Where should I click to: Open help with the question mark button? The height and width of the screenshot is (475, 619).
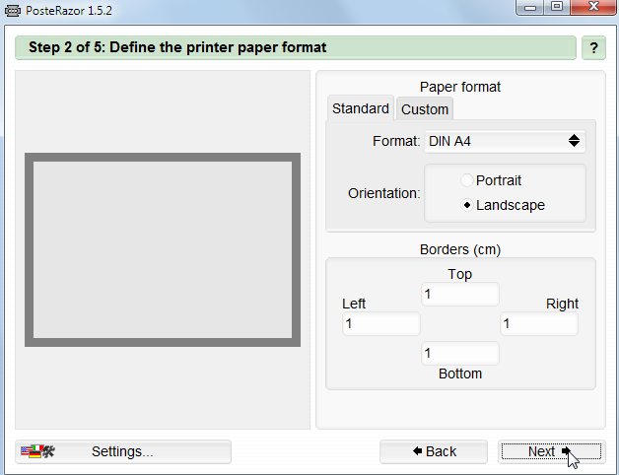pos(593,47)
